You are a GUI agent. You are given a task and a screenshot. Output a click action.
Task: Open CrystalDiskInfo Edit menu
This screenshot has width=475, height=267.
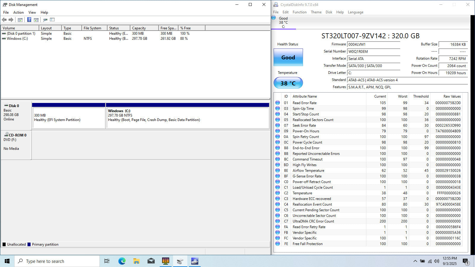pos(286,12)
